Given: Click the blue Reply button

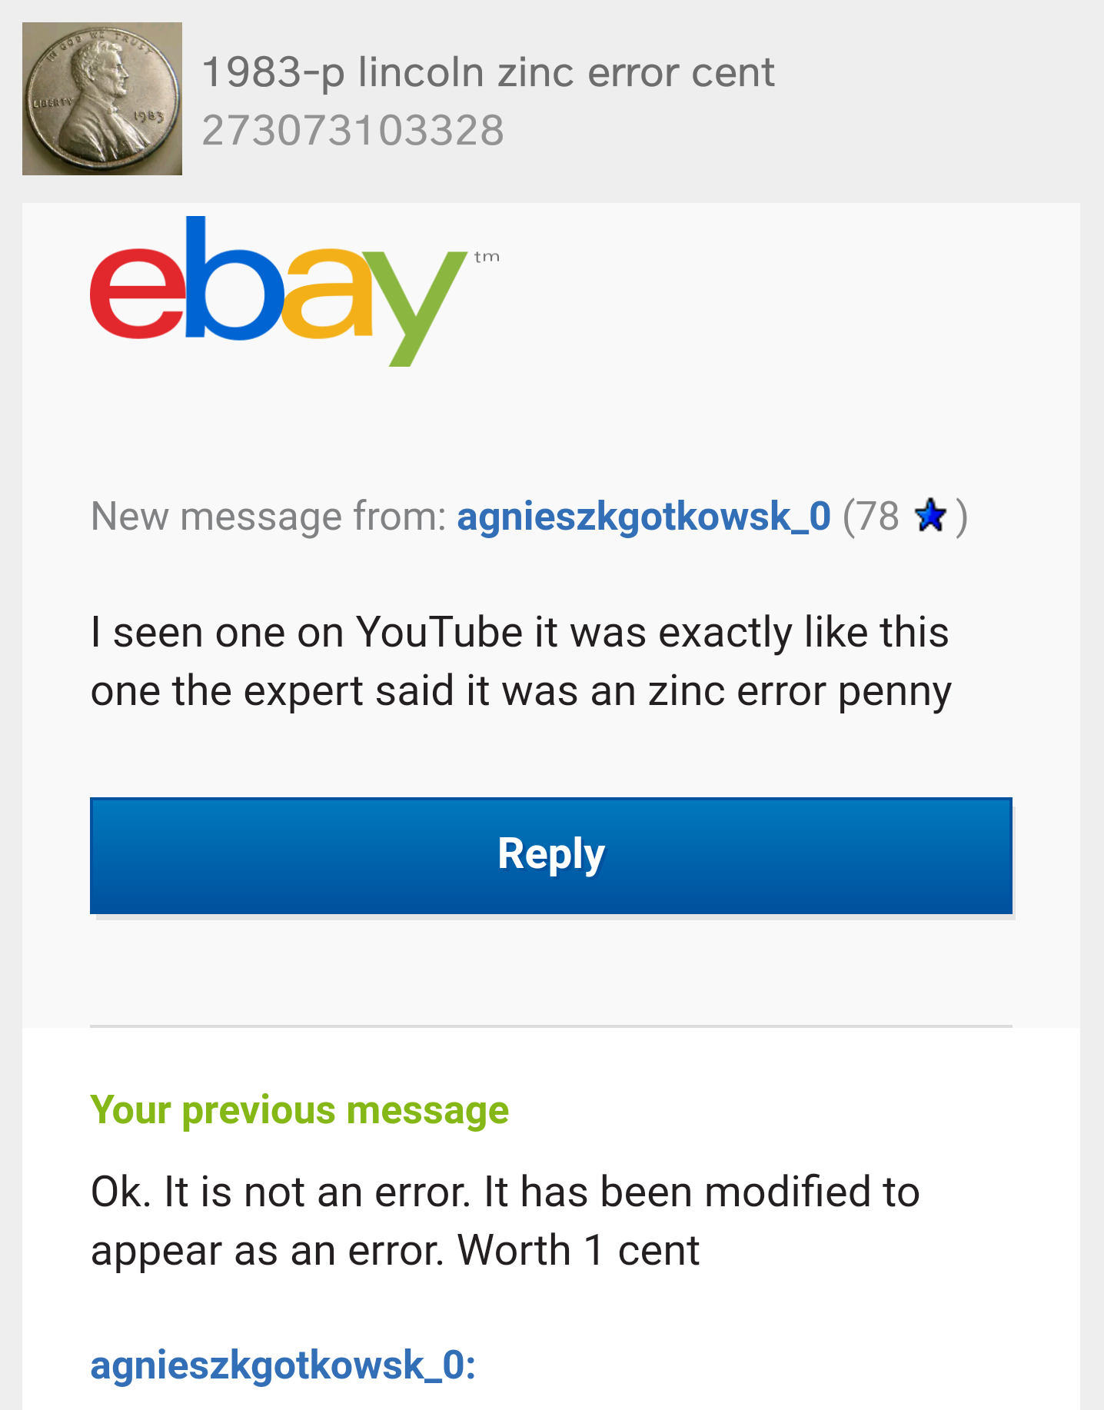Looking at the screenshot, I should [551, 855].
